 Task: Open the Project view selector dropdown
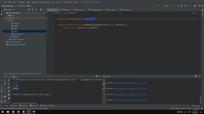coord(9,10)
